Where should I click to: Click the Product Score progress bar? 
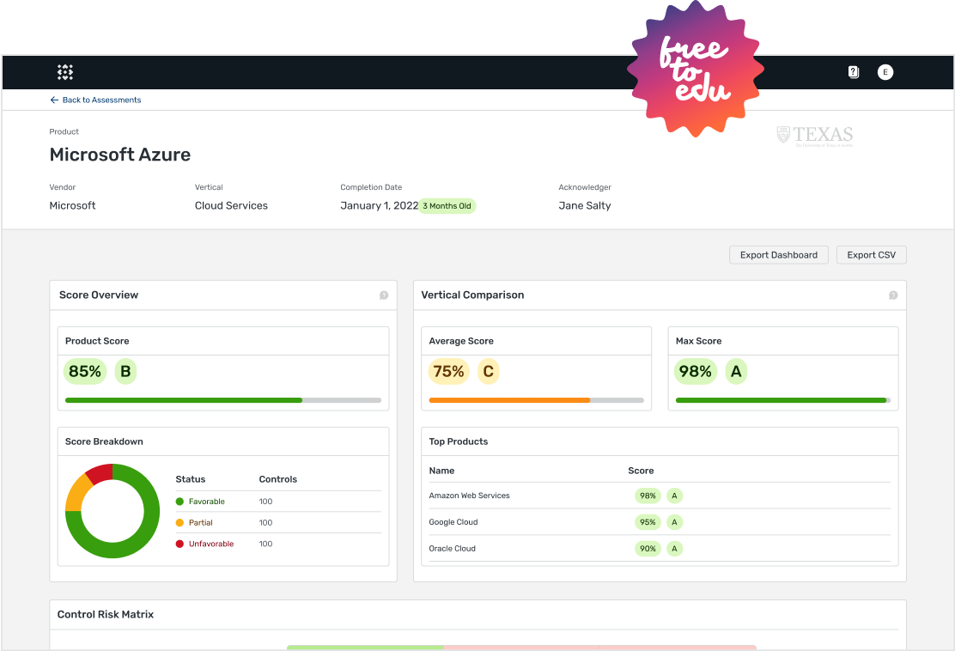point(223,400)
